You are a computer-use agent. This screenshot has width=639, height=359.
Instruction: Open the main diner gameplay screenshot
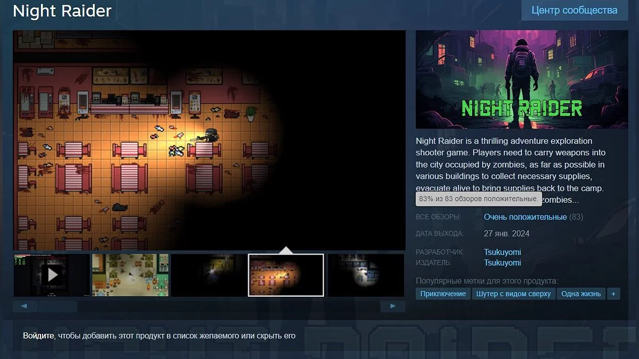[x=209, y=140]
